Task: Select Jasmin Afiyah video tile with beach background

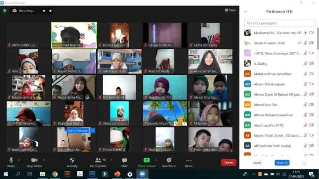Action: coord(165,114)
